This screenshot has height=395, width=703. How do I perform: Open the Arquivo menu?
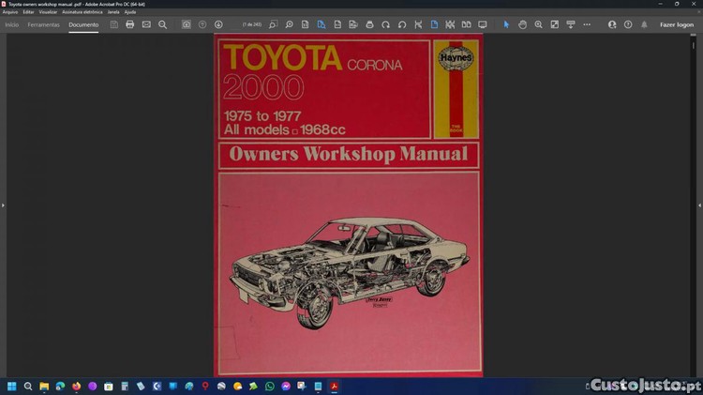(x=10, y=12)
